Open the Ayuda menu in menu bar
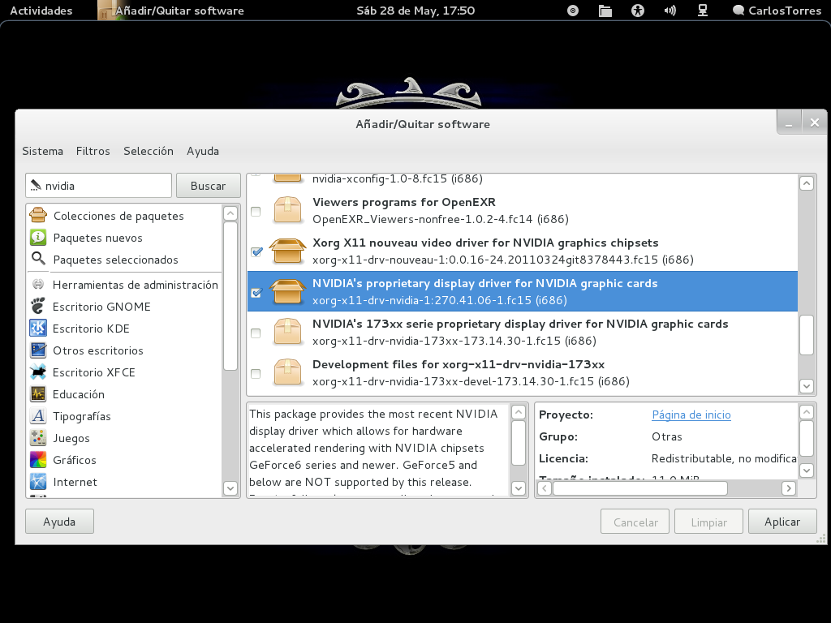This screenshot has height=623, width=831. point(202,151)
